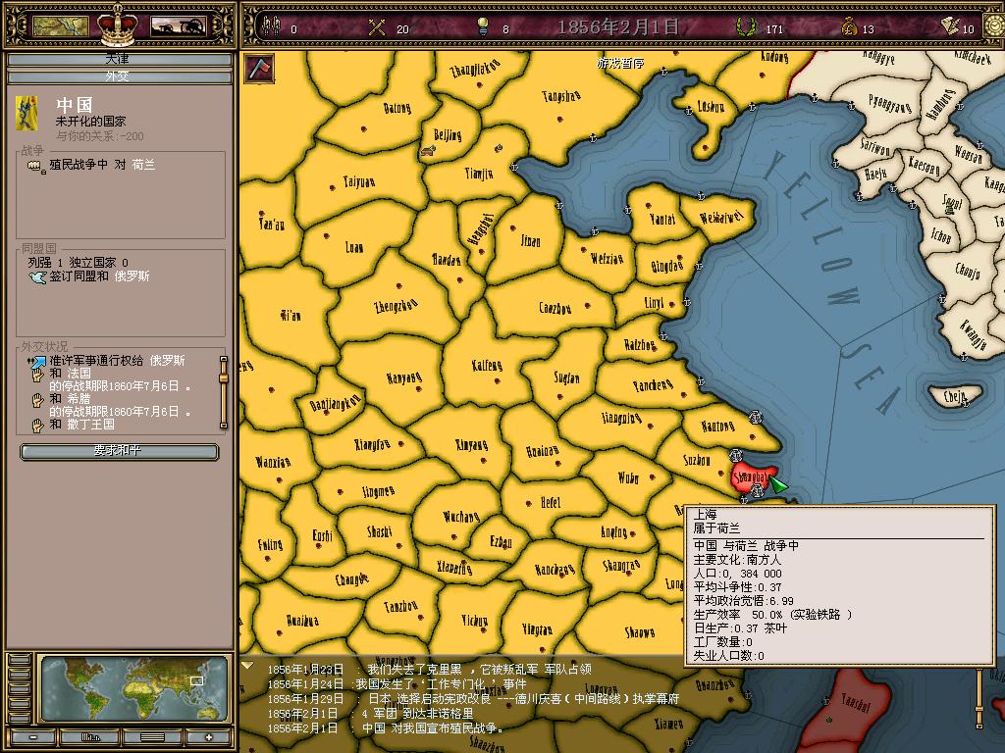Click log entry 4 军团 到达菲诺格里
This screenshot has height=753, width=1005.
click(370, 714)
